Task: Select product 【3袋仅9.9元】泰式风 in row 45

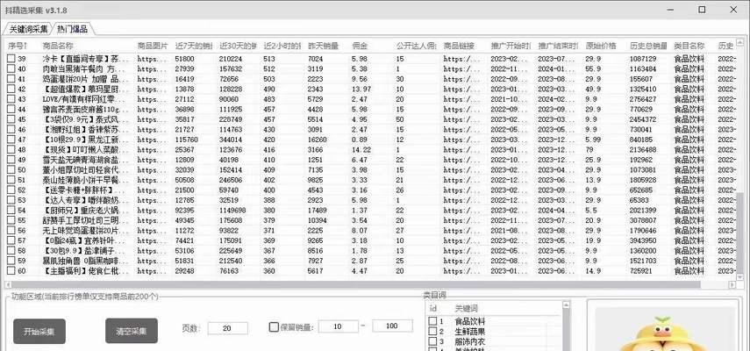Action: coord(86,119)
